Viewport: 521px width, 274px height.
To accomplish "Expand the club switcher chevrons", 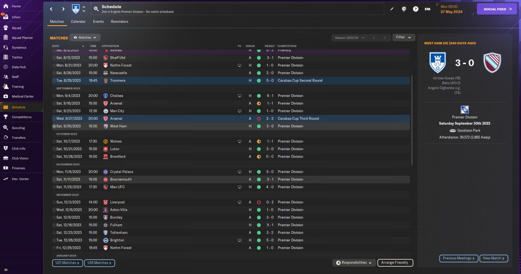I will (x=84, y=9).
